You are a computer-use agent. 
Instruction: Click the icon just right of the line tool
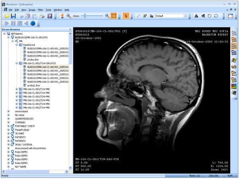pyautogui.click(x=145, y=16)
